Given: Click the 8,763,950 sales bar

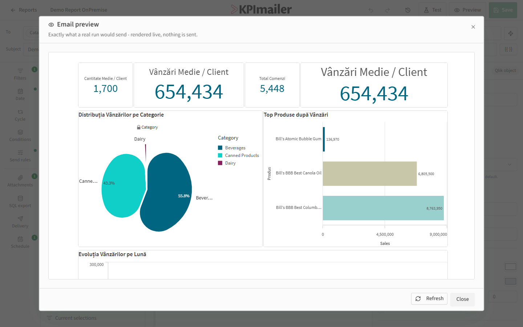Looking at the screenshot, I should [383, 208].
